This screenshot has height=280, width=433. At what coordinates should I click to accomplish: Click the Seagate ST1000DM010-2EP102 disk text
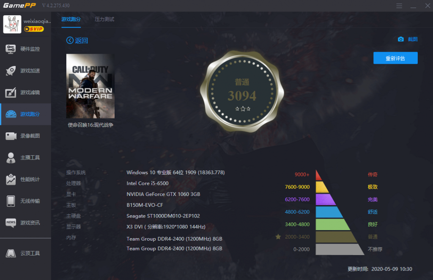point(163,216)
